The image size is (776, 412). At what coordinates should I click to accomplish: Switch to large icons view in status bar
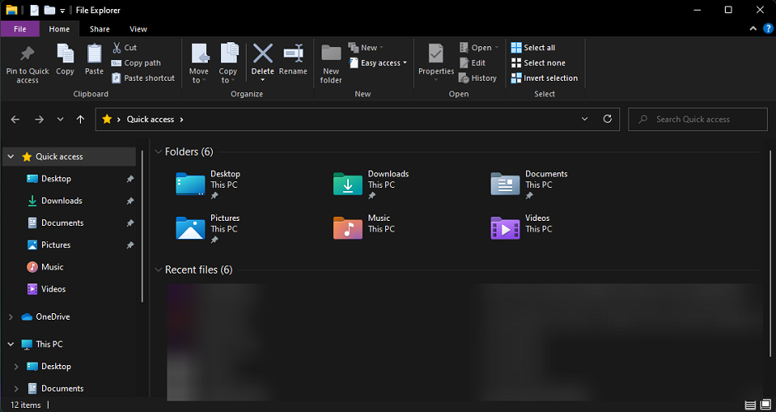764,405
